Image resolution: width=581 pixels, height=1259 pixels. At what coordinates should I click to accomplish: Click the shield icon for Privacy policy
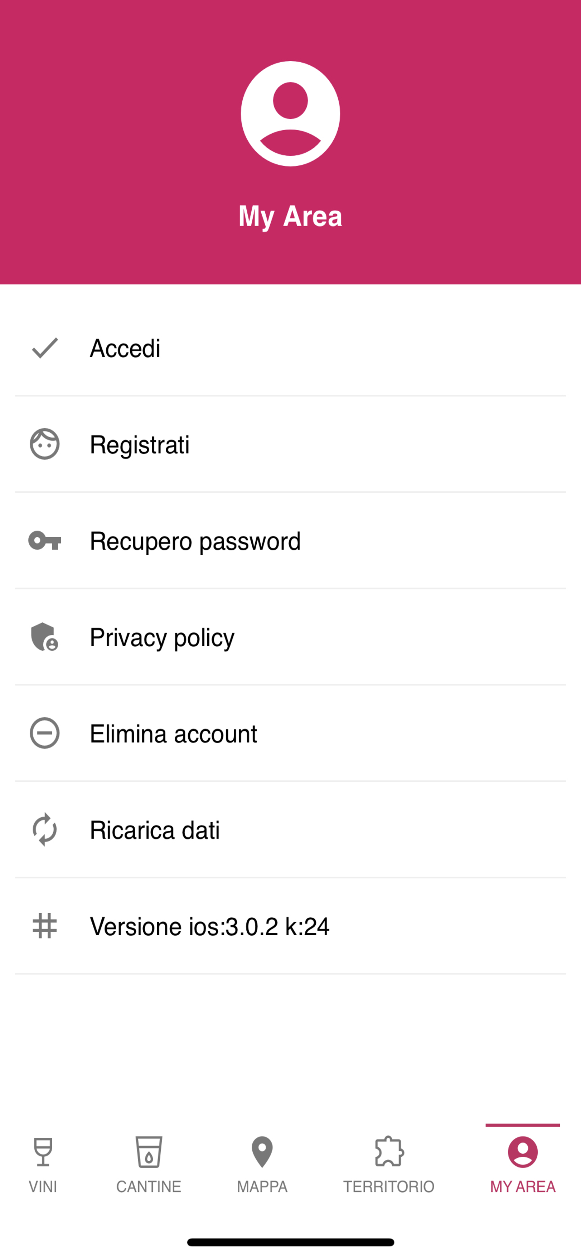(x=45, y=636)
